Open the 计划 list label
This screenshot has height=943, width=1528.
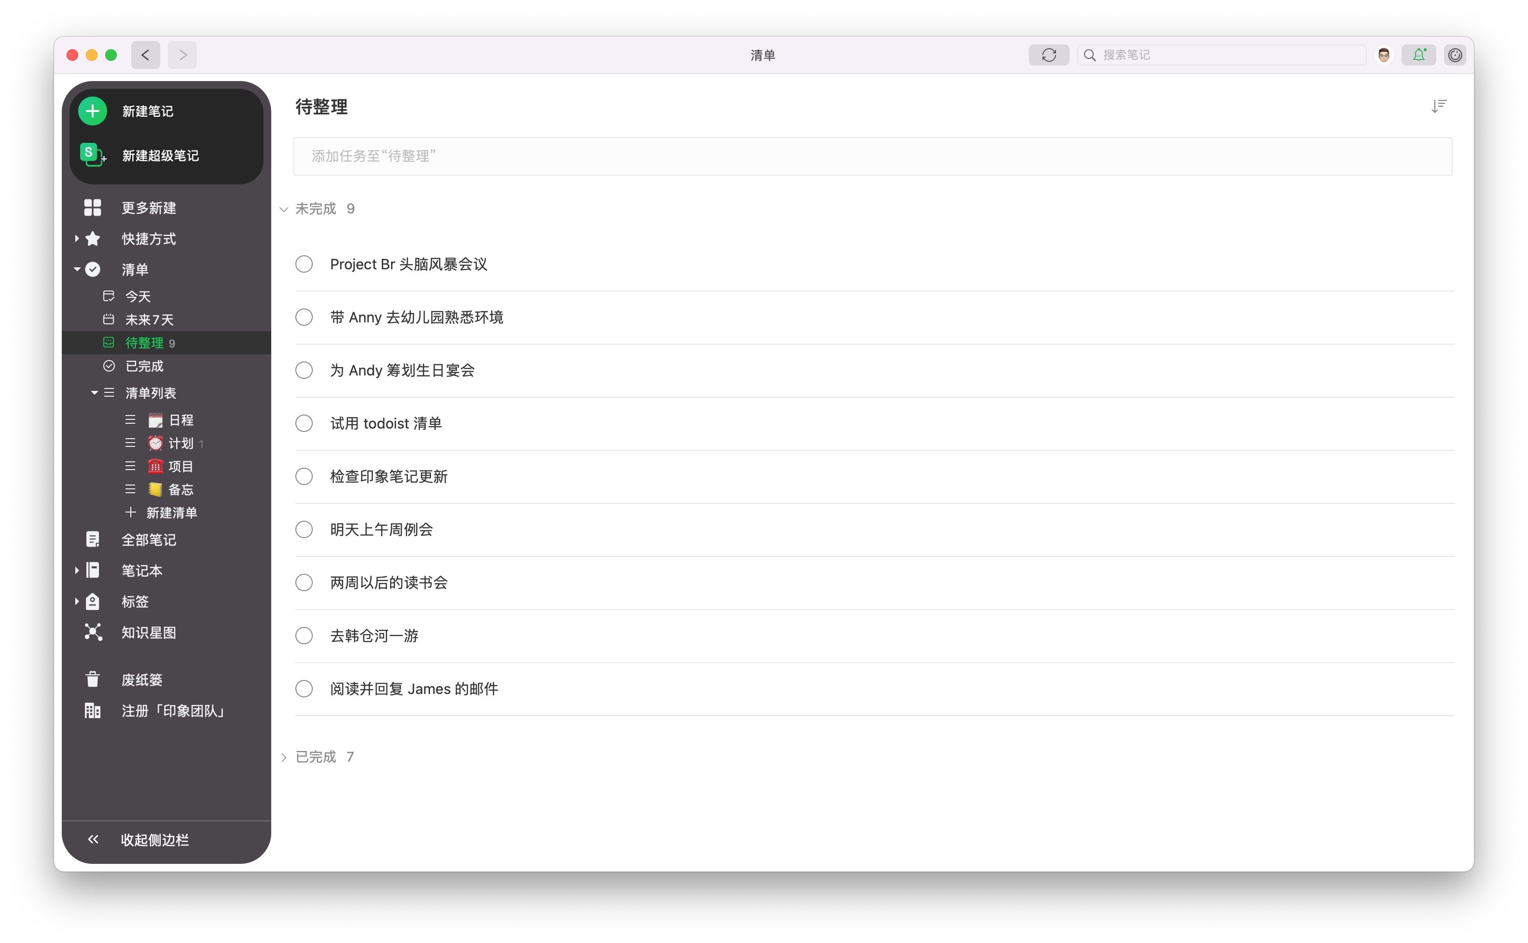point(181,444)
